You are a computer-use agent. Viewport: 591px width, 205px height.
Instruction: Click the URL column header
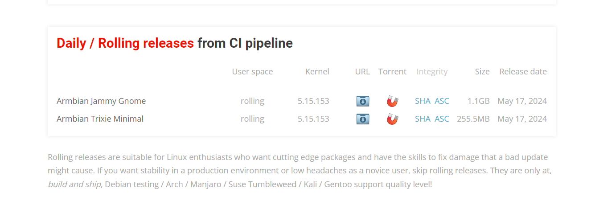(362, 71)
